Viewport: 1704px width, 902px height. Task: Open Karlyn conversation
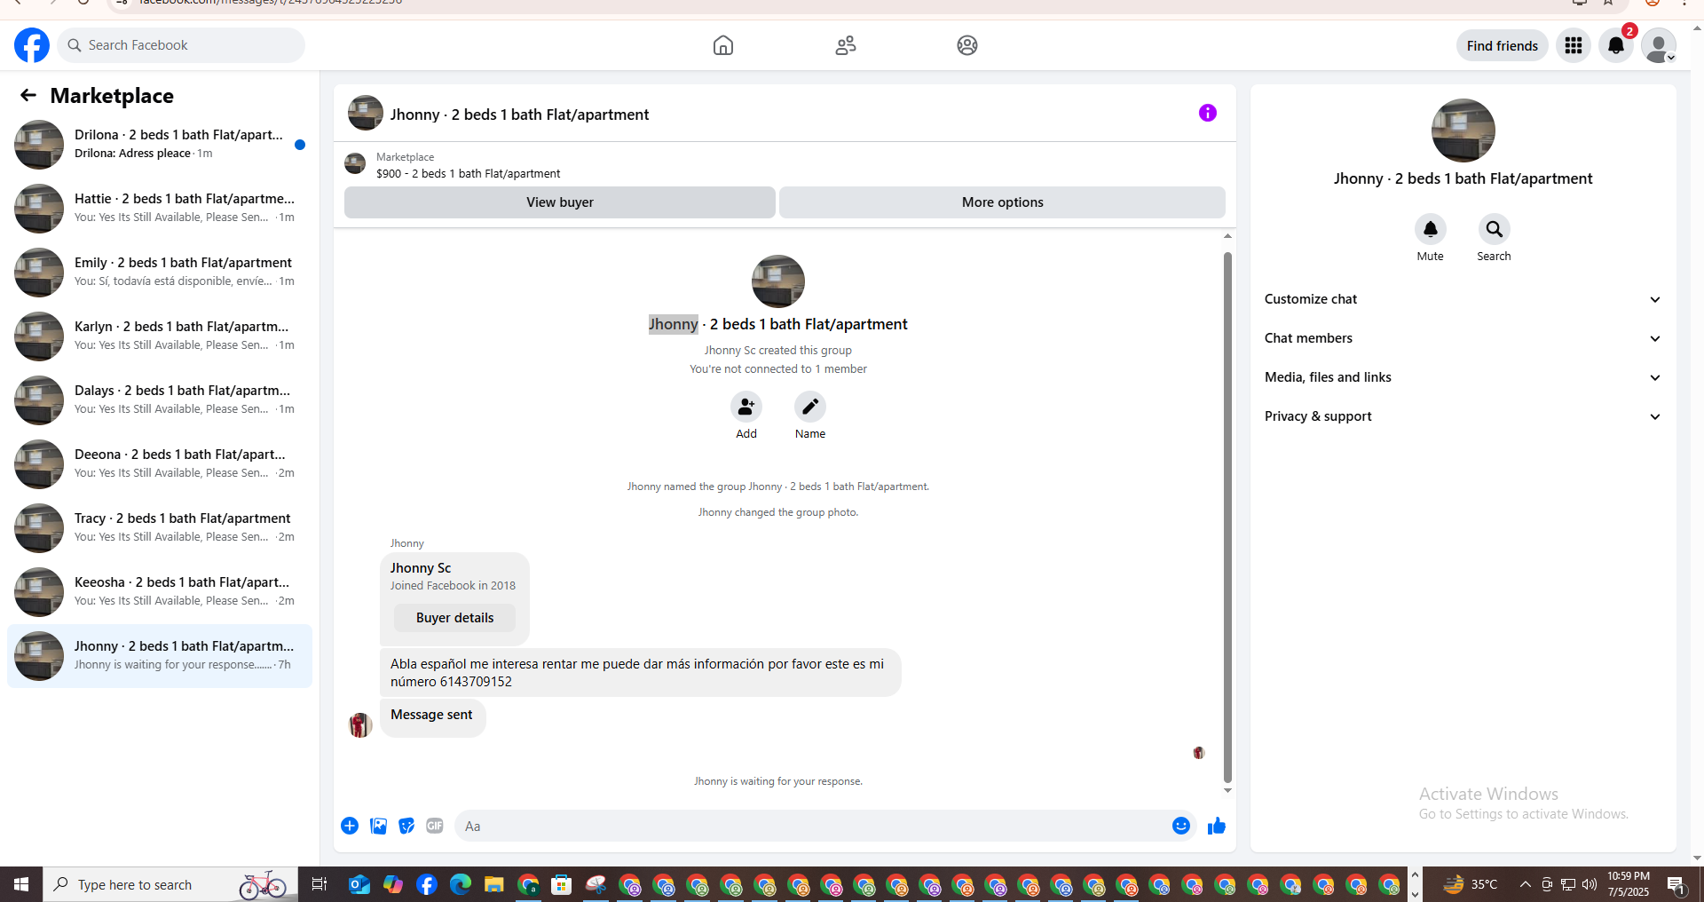[160, 336]
